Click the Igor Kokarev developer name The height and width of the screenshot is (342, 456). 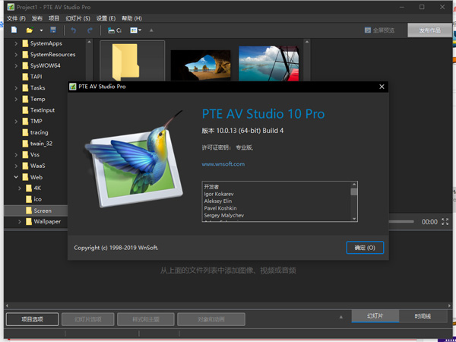219,194
